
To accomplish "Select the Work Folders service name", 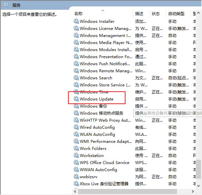I will [93, 149].
